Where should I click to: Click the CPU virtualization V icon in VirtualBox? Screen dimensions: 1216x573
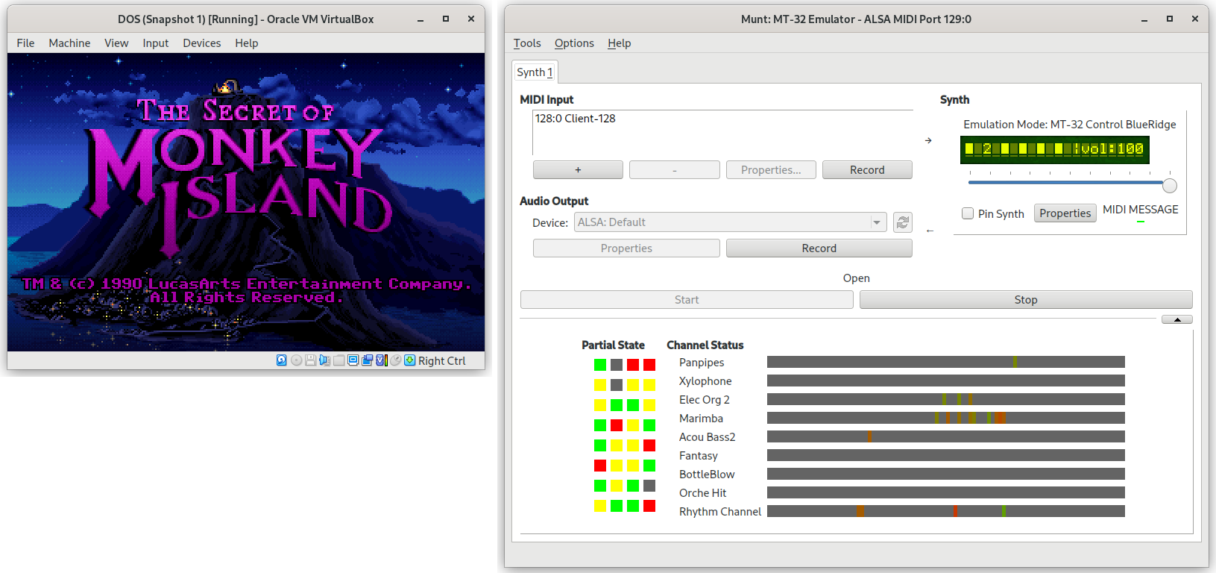click(382, 360)
